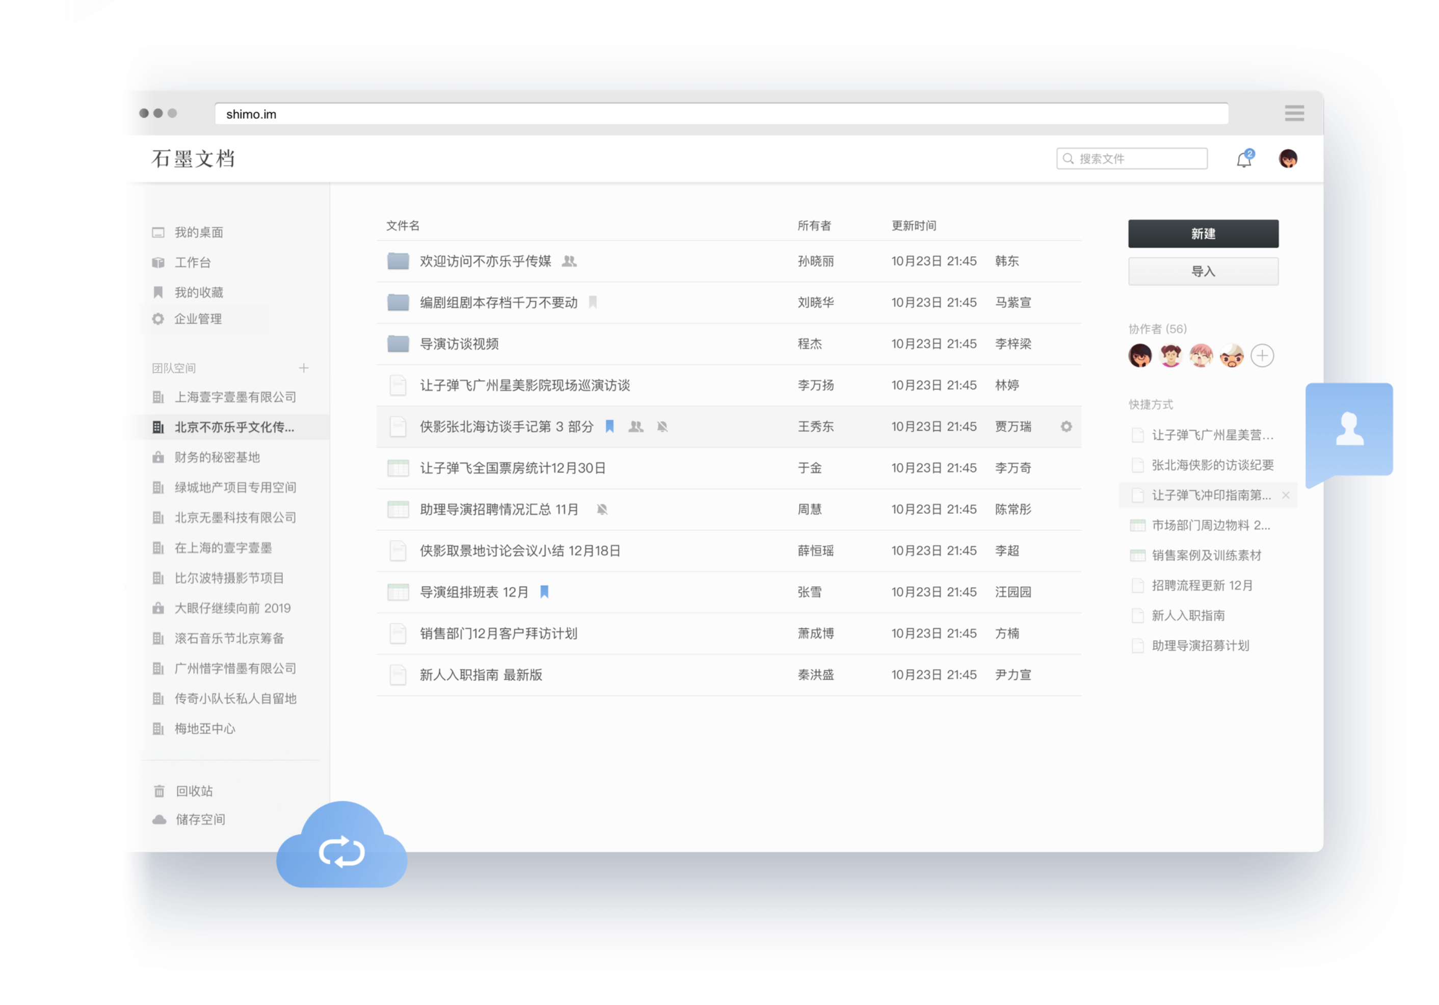Add a team space with plus icon
Viewport: 1439px width, 1005px height.
pyautogui.click(x=304, y=368)
